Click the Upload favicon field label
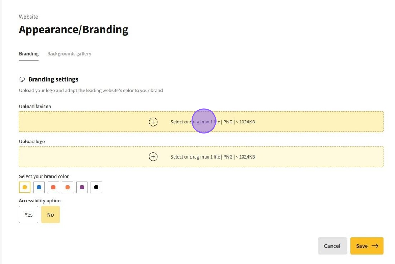This screenshot has height=264, width=395. click(x=35, y=107)
